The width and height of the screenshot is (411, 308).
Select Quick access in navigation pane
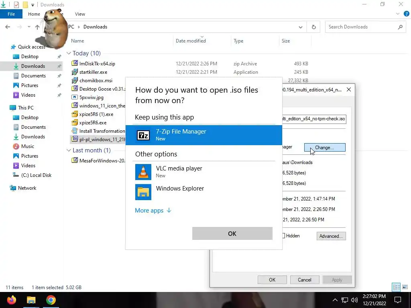point(31,47)
